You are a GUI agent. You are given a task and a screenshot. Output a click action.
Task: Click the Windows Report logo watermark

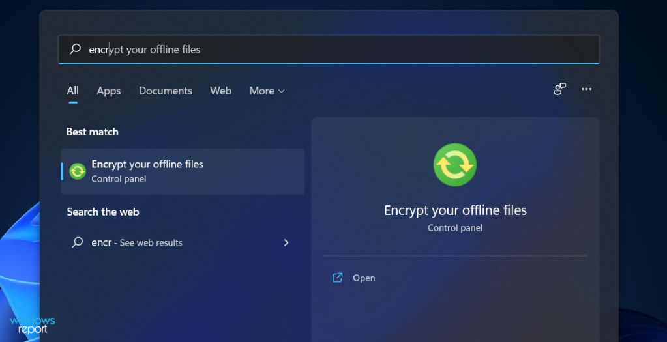[x=33, y=325]
